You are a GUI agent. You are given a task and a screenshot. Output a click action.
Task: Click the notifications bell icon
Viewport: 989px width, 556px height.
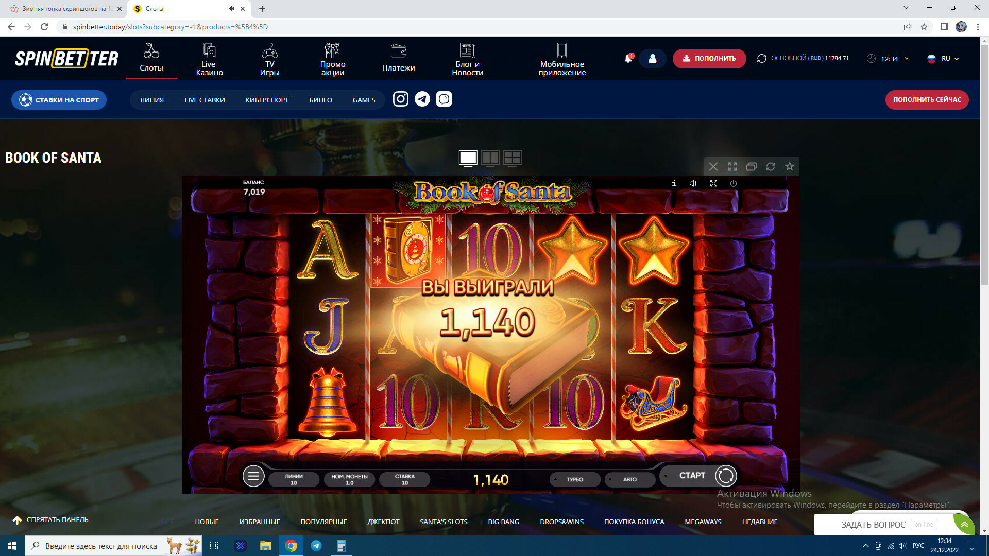(x=628, y=59)
